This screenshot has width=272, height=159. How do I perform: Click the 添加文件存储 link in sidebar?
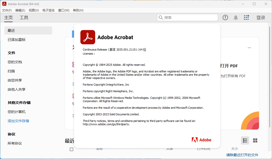click(18, 121)
